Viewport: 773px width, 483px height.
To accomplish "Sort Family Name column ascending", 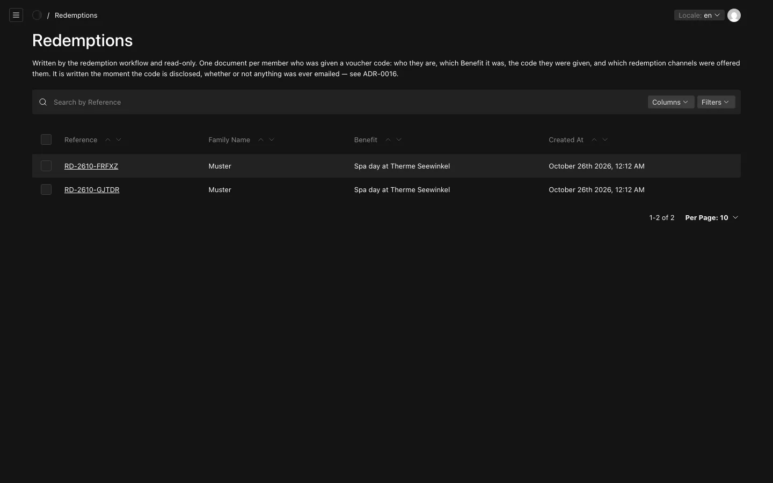I will [x=261, y=140].
